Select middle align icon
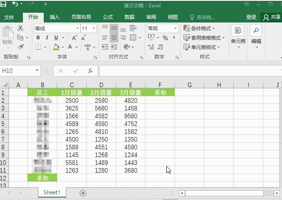The height and width of the screenshot is (200, 282). point(114,28)
